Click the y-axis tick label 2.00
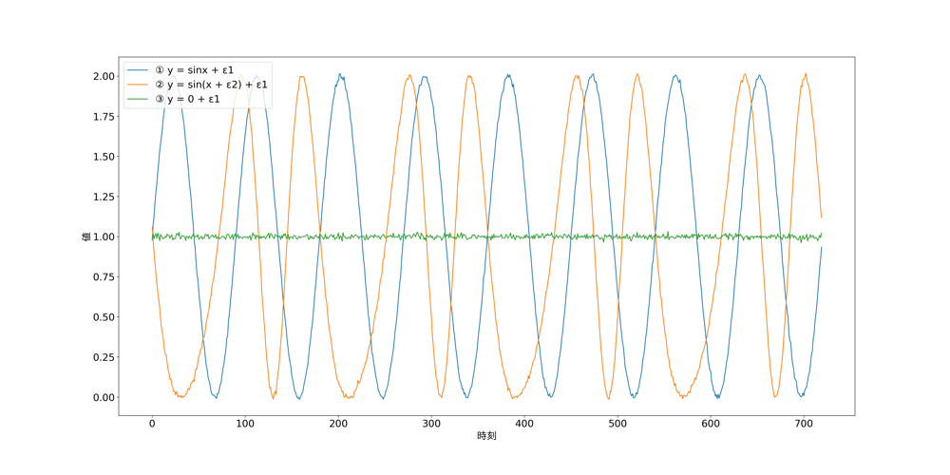The height and width of the screenshot is (475, 950). point(104,76)
